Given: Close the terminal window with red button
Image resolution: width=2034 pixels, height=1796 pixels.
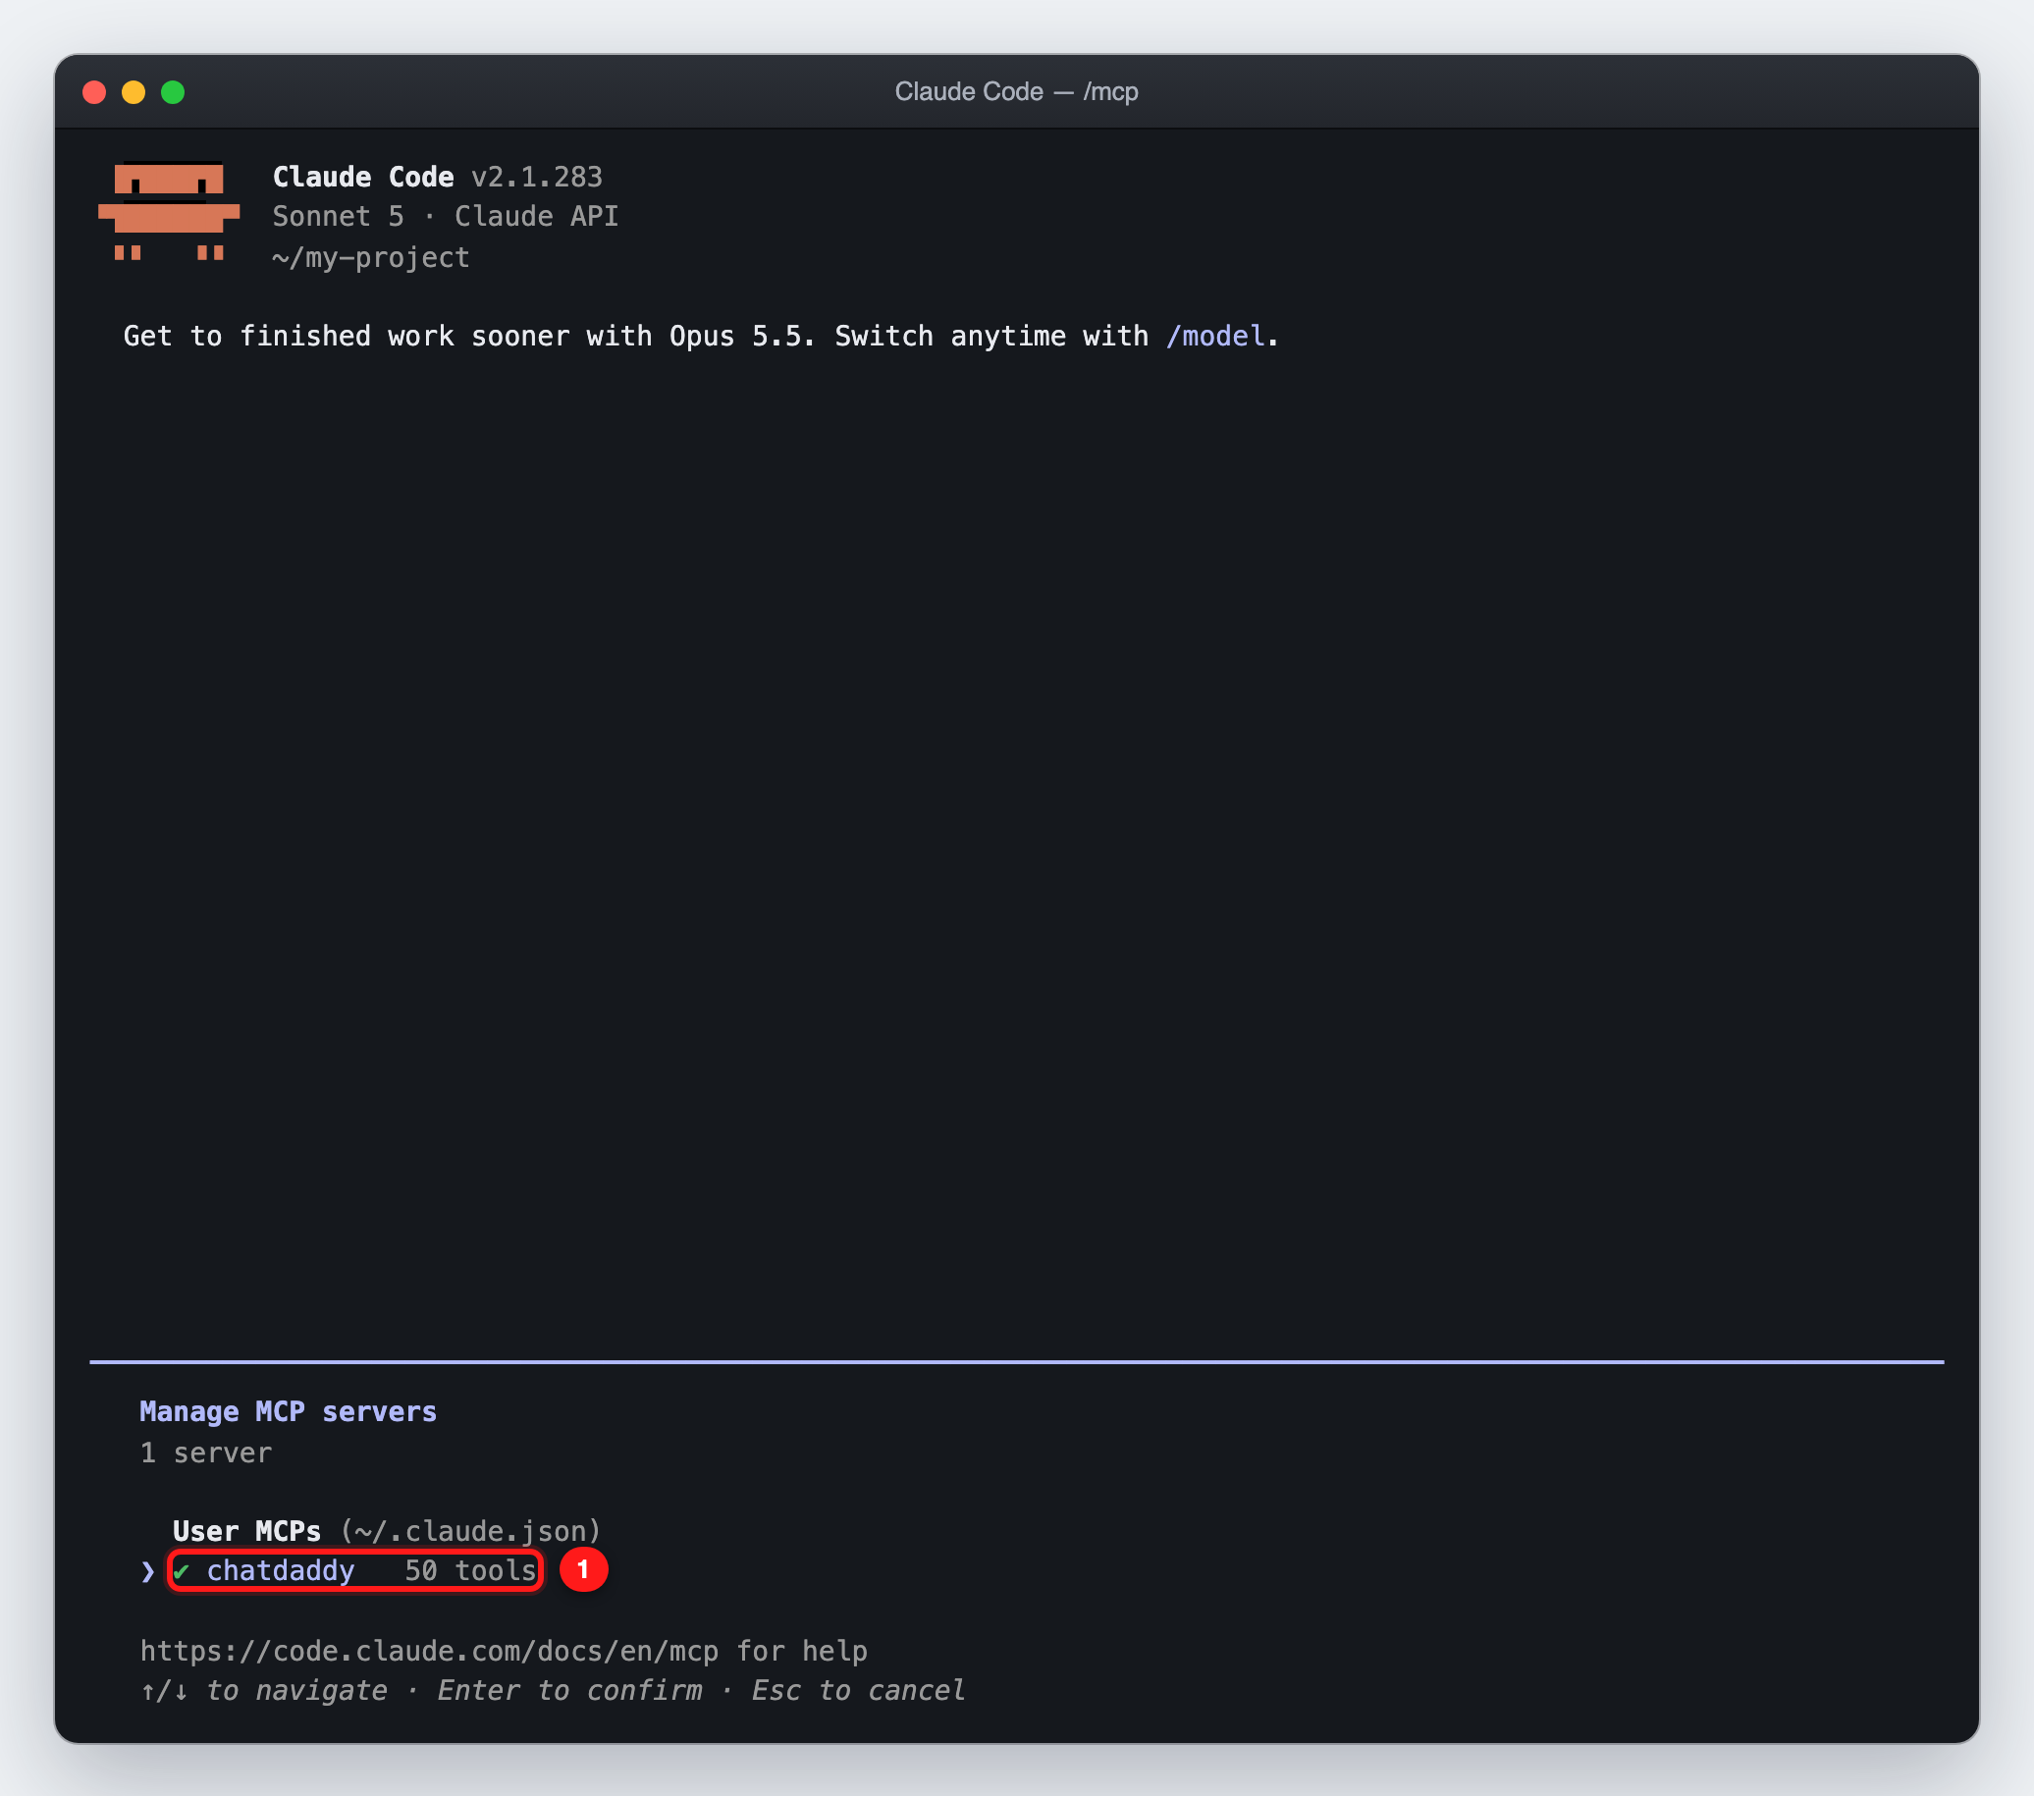Looking at the screenshot, I should [x=94, y=92].
